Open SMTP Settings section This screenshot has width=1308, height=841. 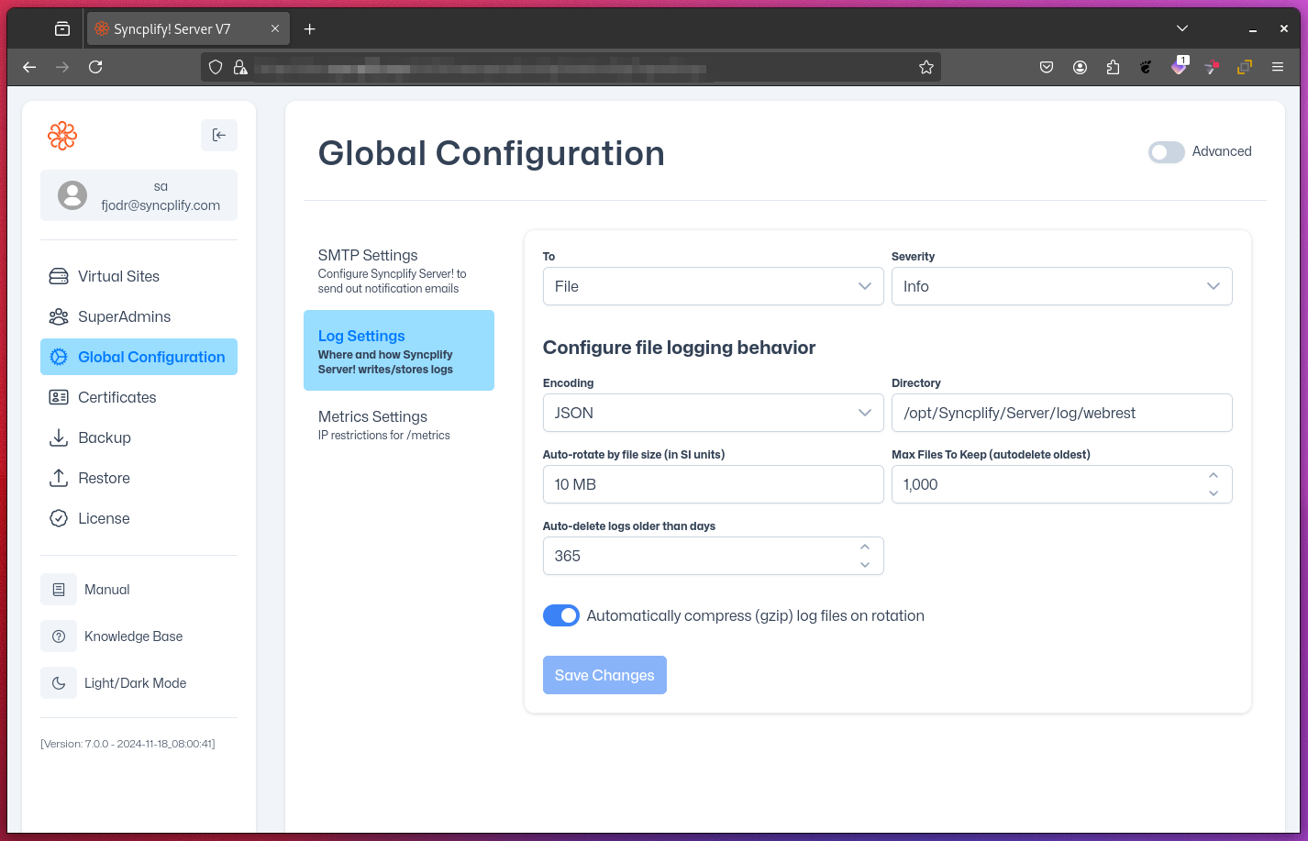click(x=399, y=270)
